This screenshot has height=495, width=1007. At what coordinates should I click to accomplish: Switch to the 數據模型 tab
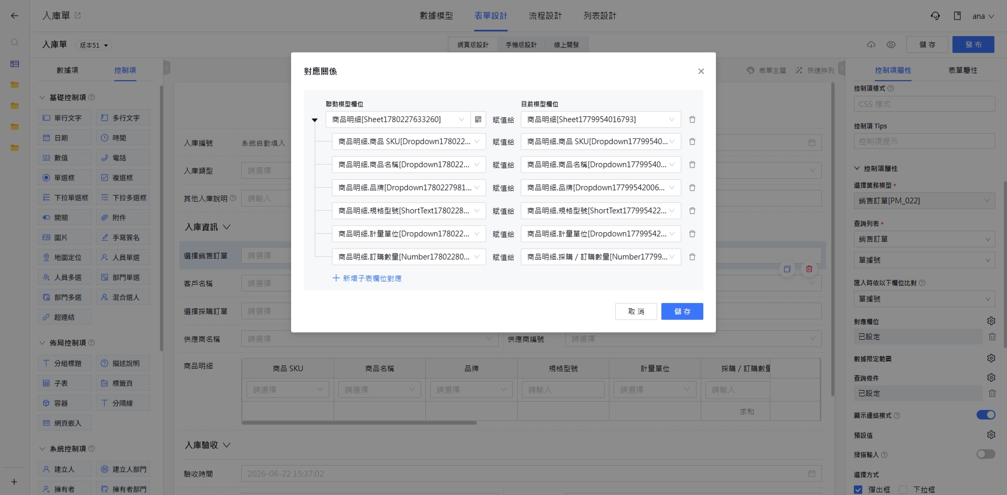point(436,16)
